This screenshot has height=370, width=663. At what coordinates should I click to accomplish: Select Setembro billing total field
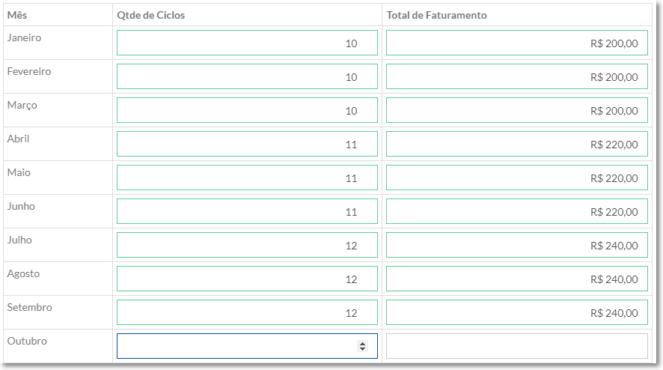[x=516, y=312]
